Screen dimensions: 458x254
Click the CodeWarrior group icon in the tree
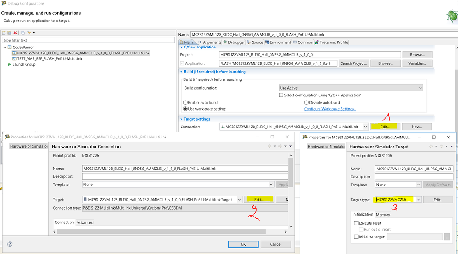[10, 47]
